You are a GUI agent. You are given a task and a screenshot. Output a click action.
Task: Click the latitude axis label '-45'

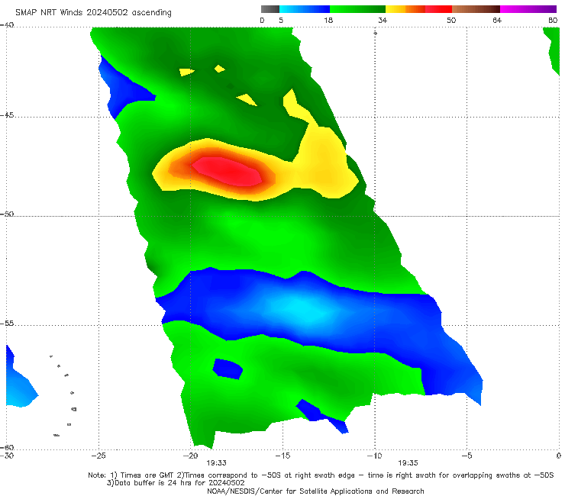pos(7,115)
